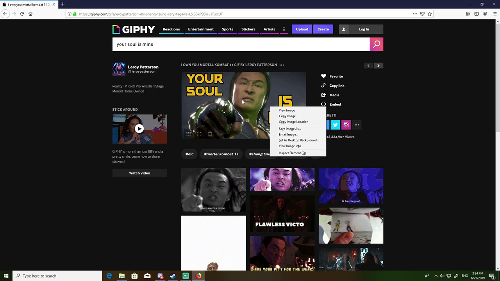Click fullscreen icon on GIF player
500x281 pixels.
coord(199,134)
